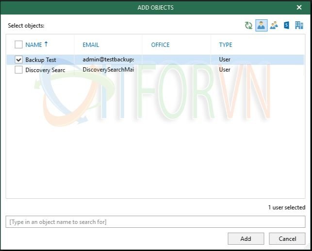Click the Add button
The width and height of the screenshot is (312, 251).
coord(246,238)
